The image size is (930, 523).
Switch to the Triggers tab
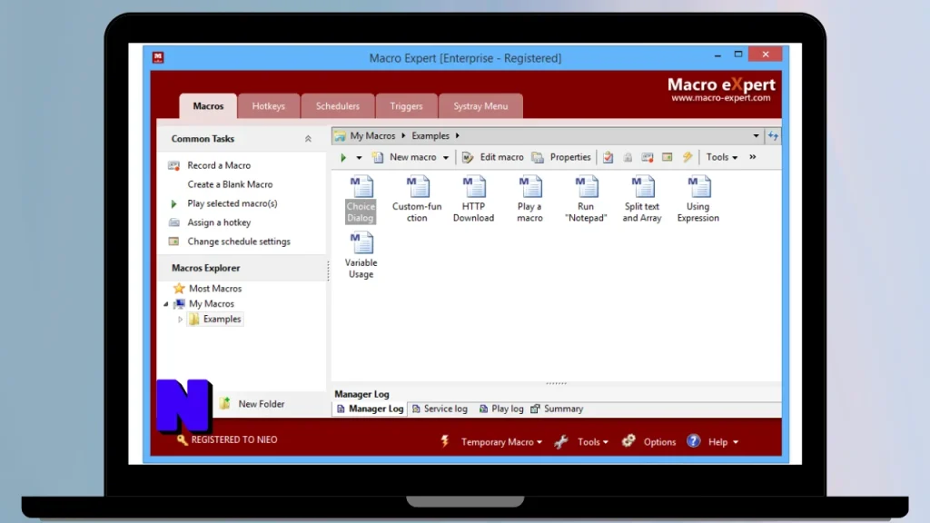pyautogui.click(x=406, y=106)
